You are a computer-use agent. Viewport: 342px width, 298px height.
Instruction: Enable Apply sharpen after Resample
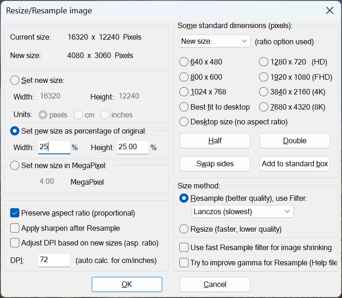[x=15, y=228]
